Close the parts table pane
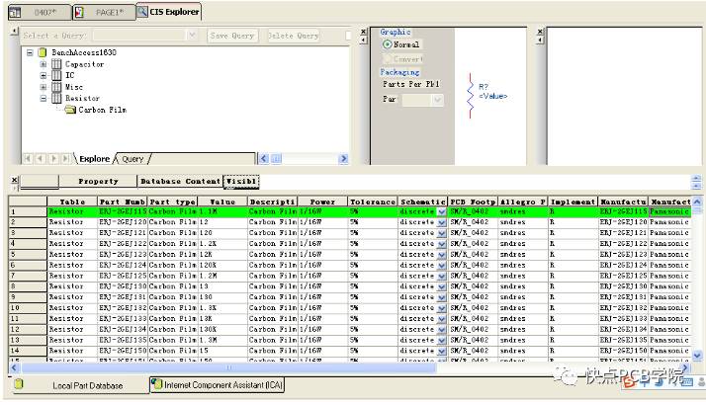The height and width of the screenshot is (406, 706). tap(15, 180)
